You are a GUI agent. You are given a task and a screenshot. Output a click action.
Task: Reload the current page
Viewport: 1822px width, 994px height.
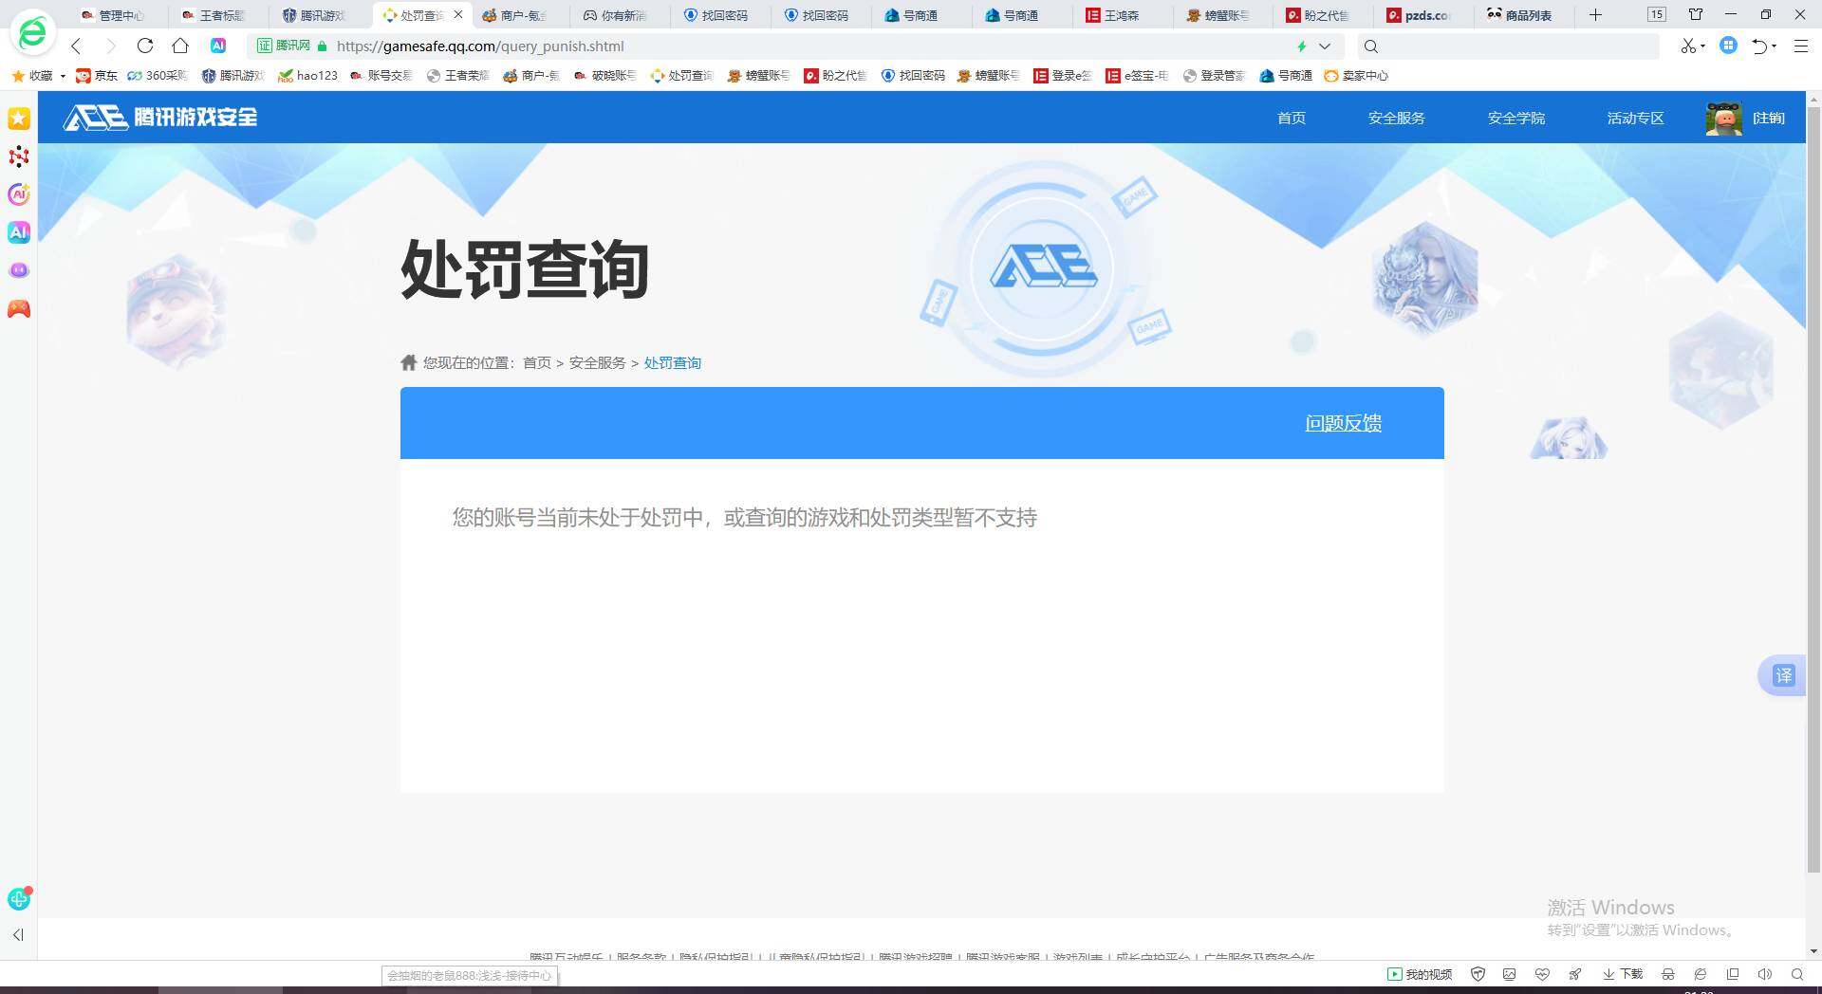144,46
